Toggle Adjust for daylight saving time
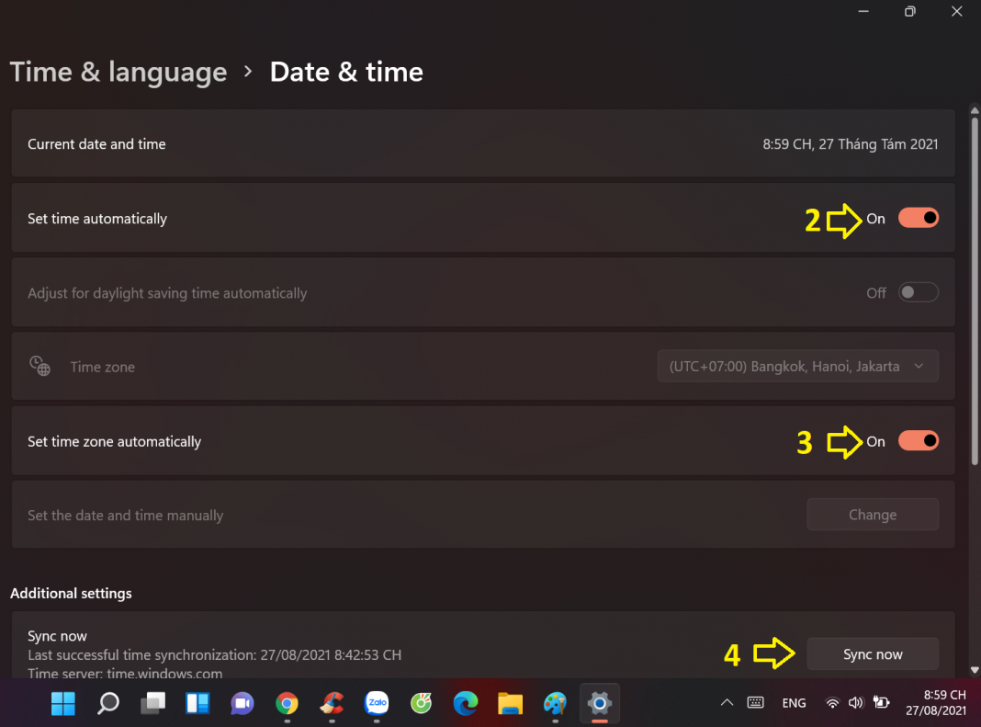Screen dimensions: 981x727 [918, 292]
